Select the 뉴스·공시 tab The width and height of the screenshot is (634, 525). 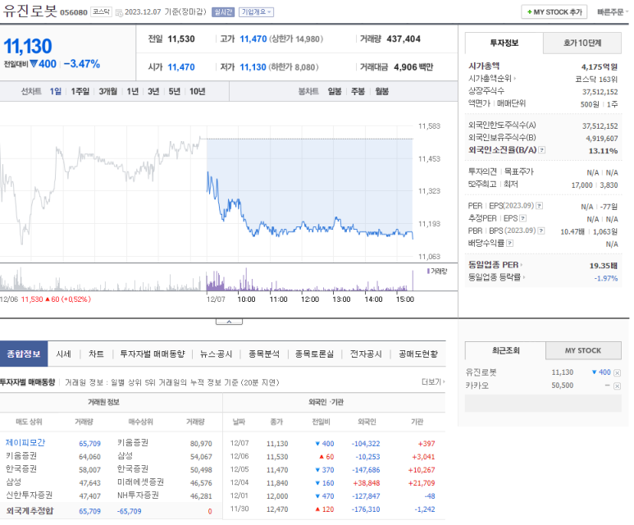click(x=217, y=354)
